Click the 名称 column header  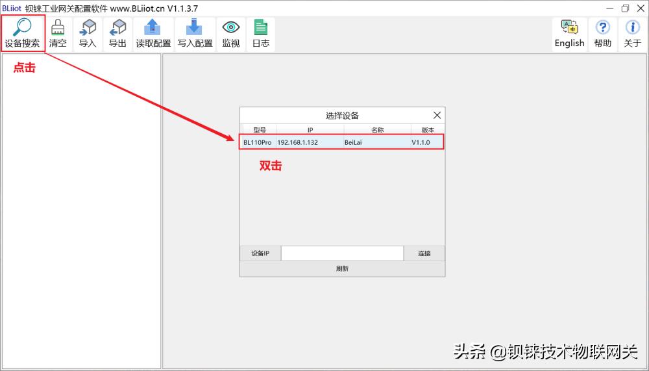coord(377,130)
